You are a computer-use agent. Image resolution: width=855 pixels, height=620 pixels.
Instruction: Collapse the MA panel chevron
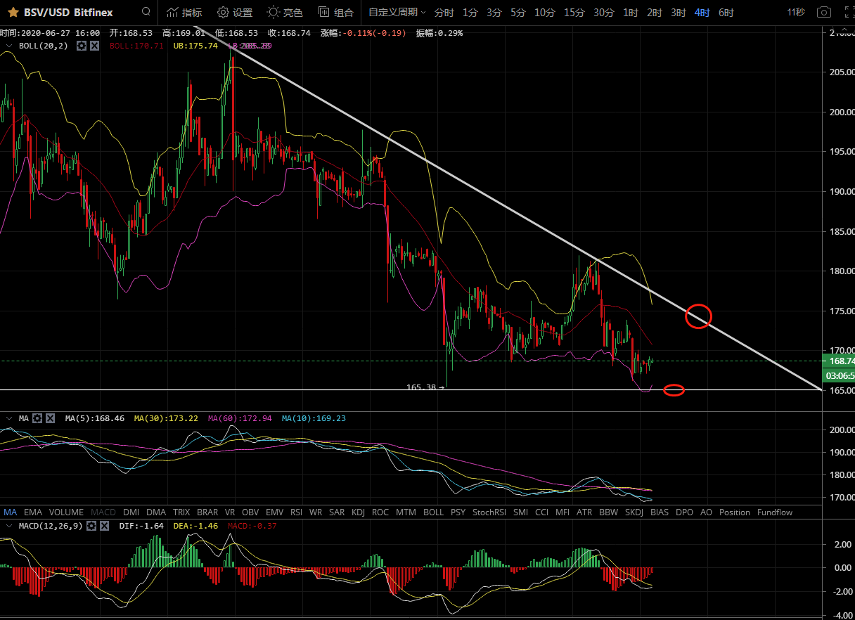click(9, 418)
